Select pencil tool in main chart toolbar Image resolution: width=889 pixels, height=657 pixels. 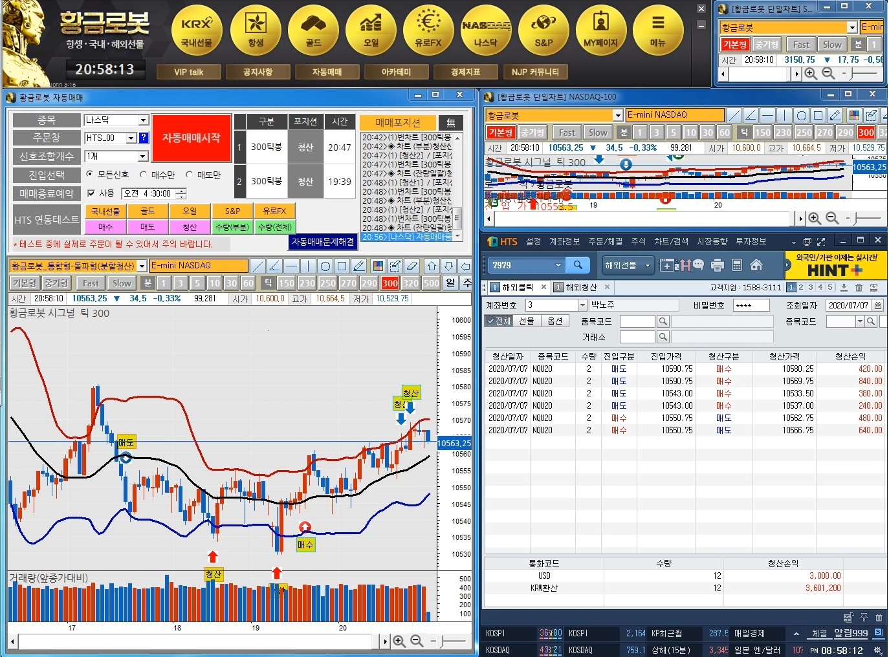359,266
